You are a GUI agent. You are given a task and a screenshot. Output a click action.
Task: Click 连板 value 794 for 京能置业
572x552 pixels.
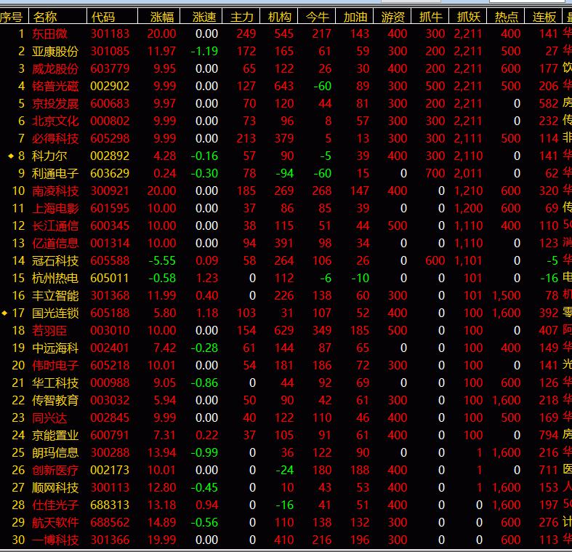coord(548,435)
